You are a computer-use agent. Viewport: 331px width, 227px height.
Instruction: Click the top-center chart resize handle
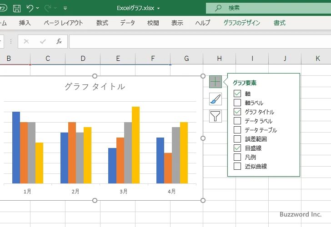(95, 76)
